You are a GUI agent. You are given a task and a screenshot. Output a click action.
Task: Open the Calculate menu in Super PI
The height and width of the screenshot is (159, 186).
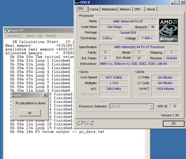[14, 36]
